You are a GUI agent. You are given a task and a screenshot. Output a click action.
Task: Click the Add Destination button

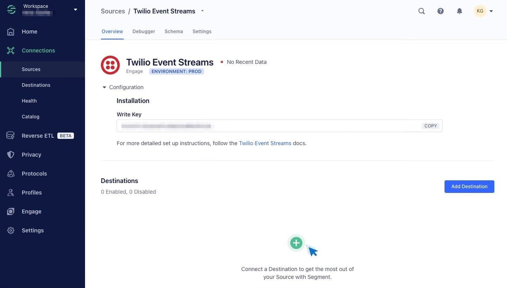pos(469,186)
